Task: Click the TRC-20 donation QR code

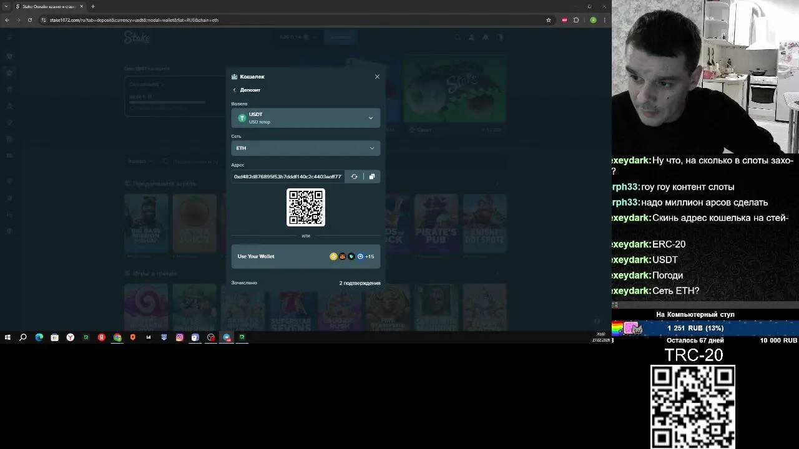Action: 693,407
